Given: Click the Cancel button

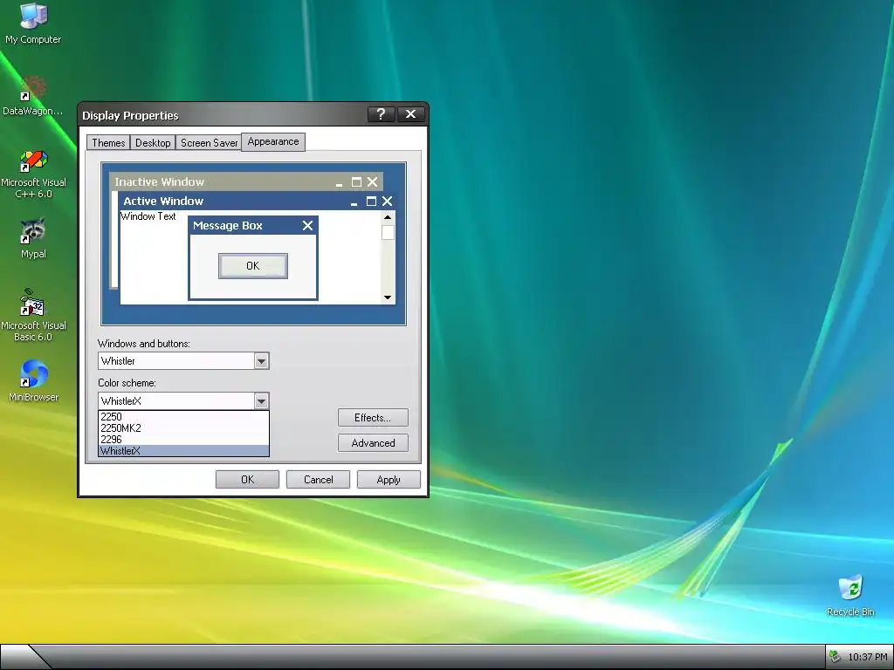Looking at the screenshot, I should [x=318, y=480].
